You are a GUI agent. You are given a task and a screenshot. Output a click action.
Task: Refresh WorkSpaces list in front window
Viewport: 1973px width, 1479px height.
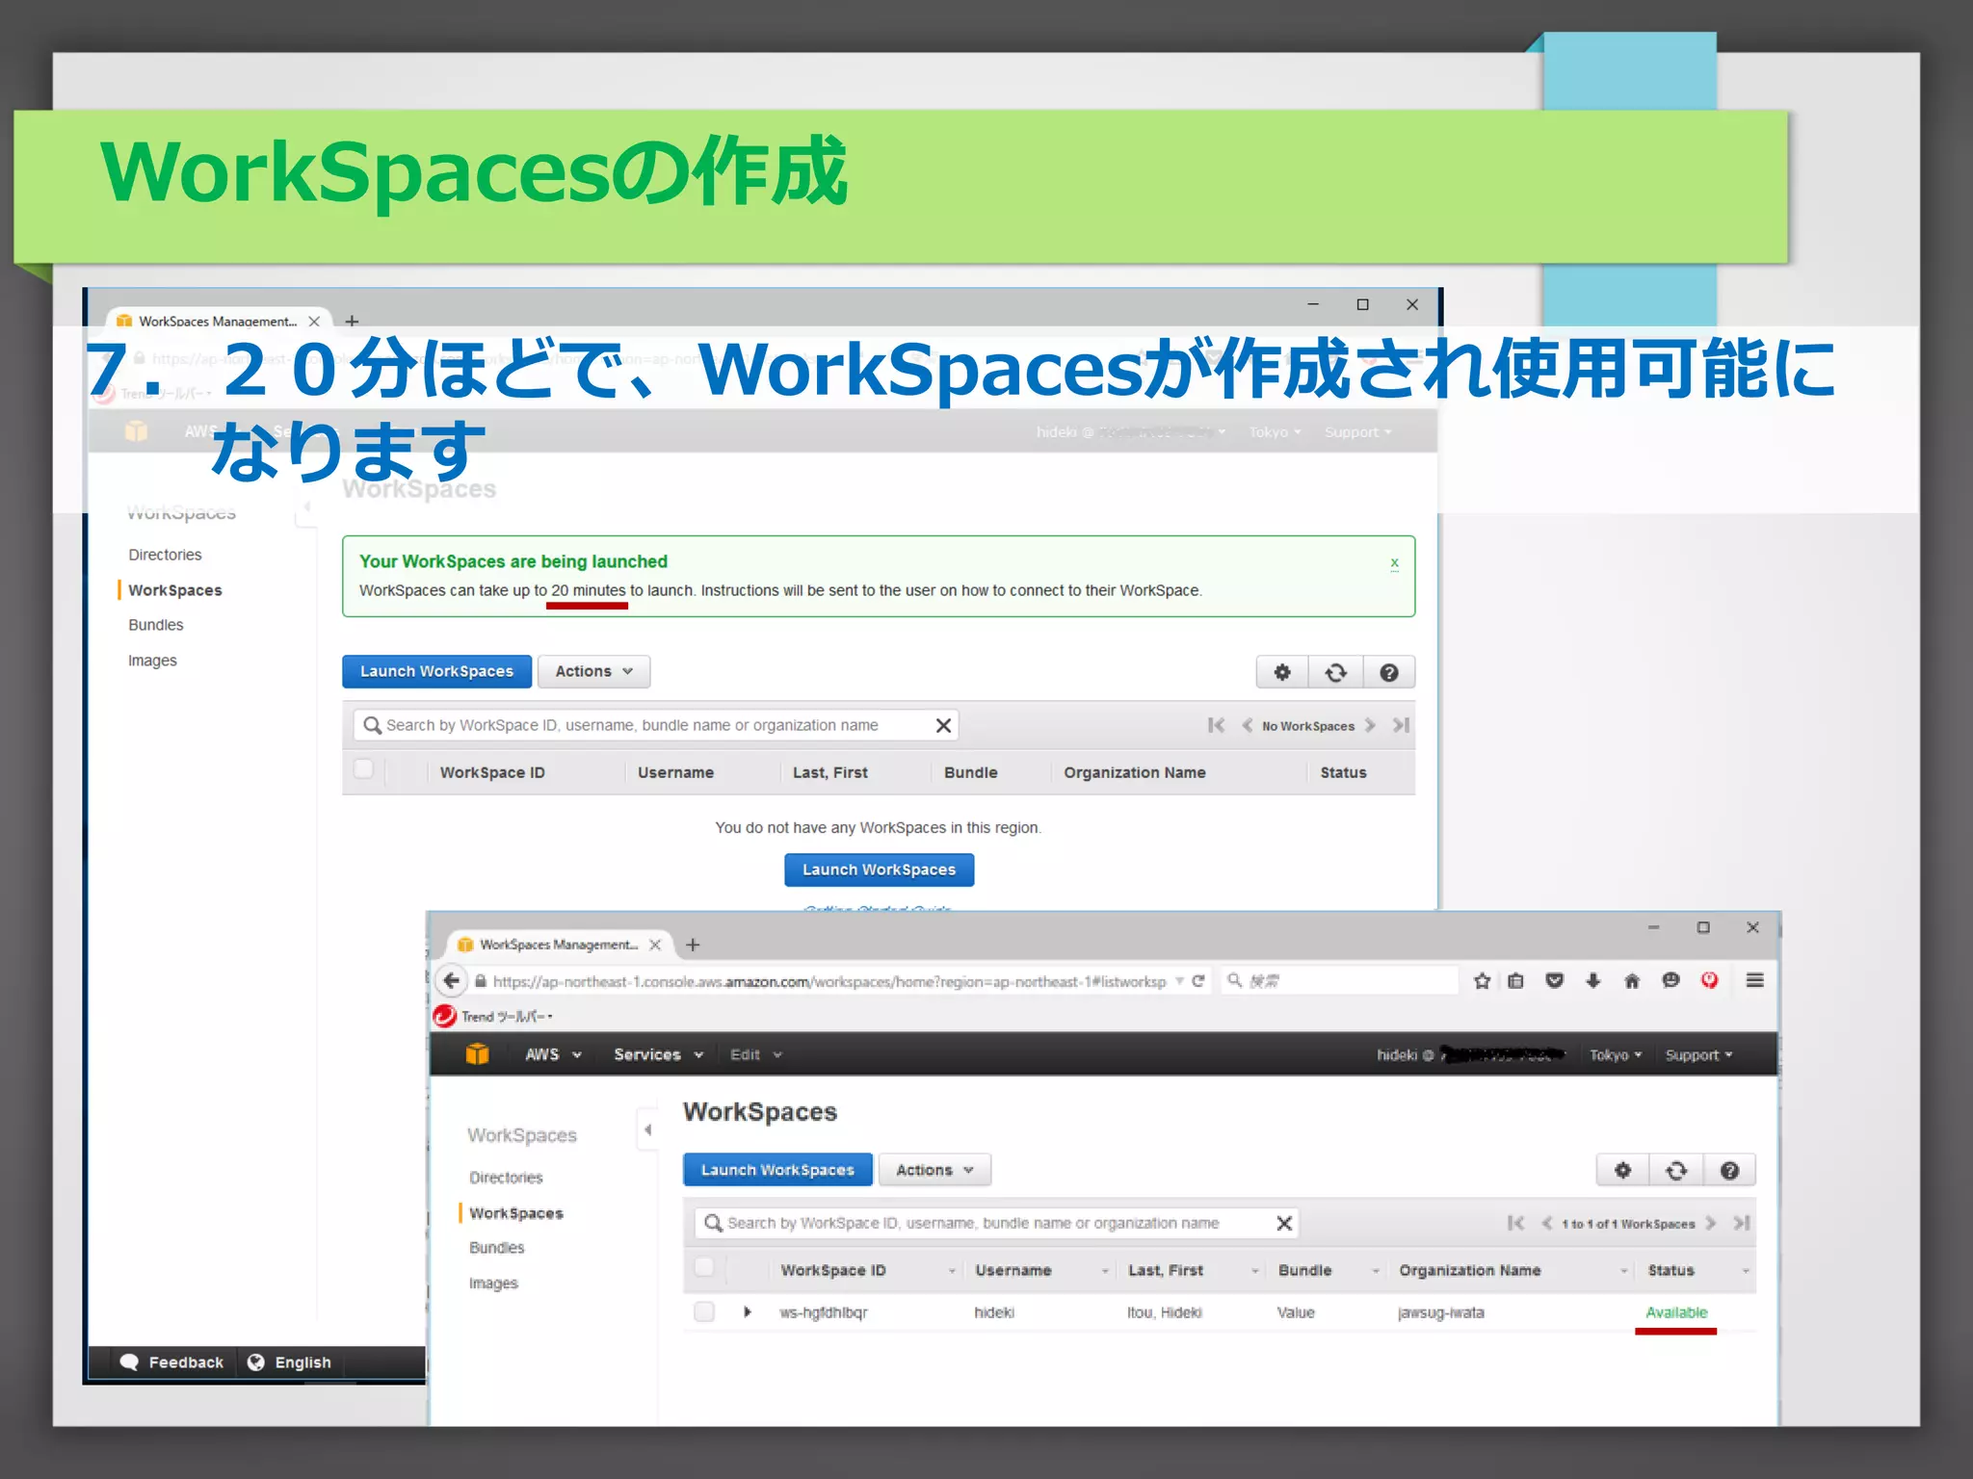coord(1676,1170)
